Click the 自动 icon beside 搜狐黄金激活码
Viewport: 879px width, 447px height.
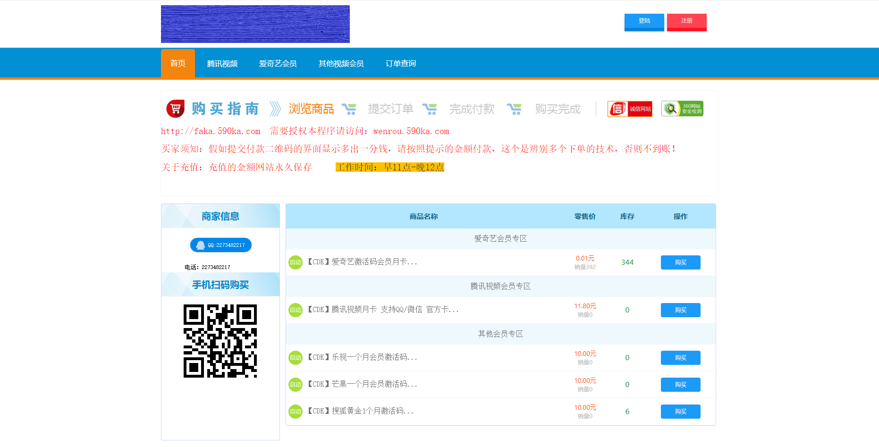click(296, 411)
